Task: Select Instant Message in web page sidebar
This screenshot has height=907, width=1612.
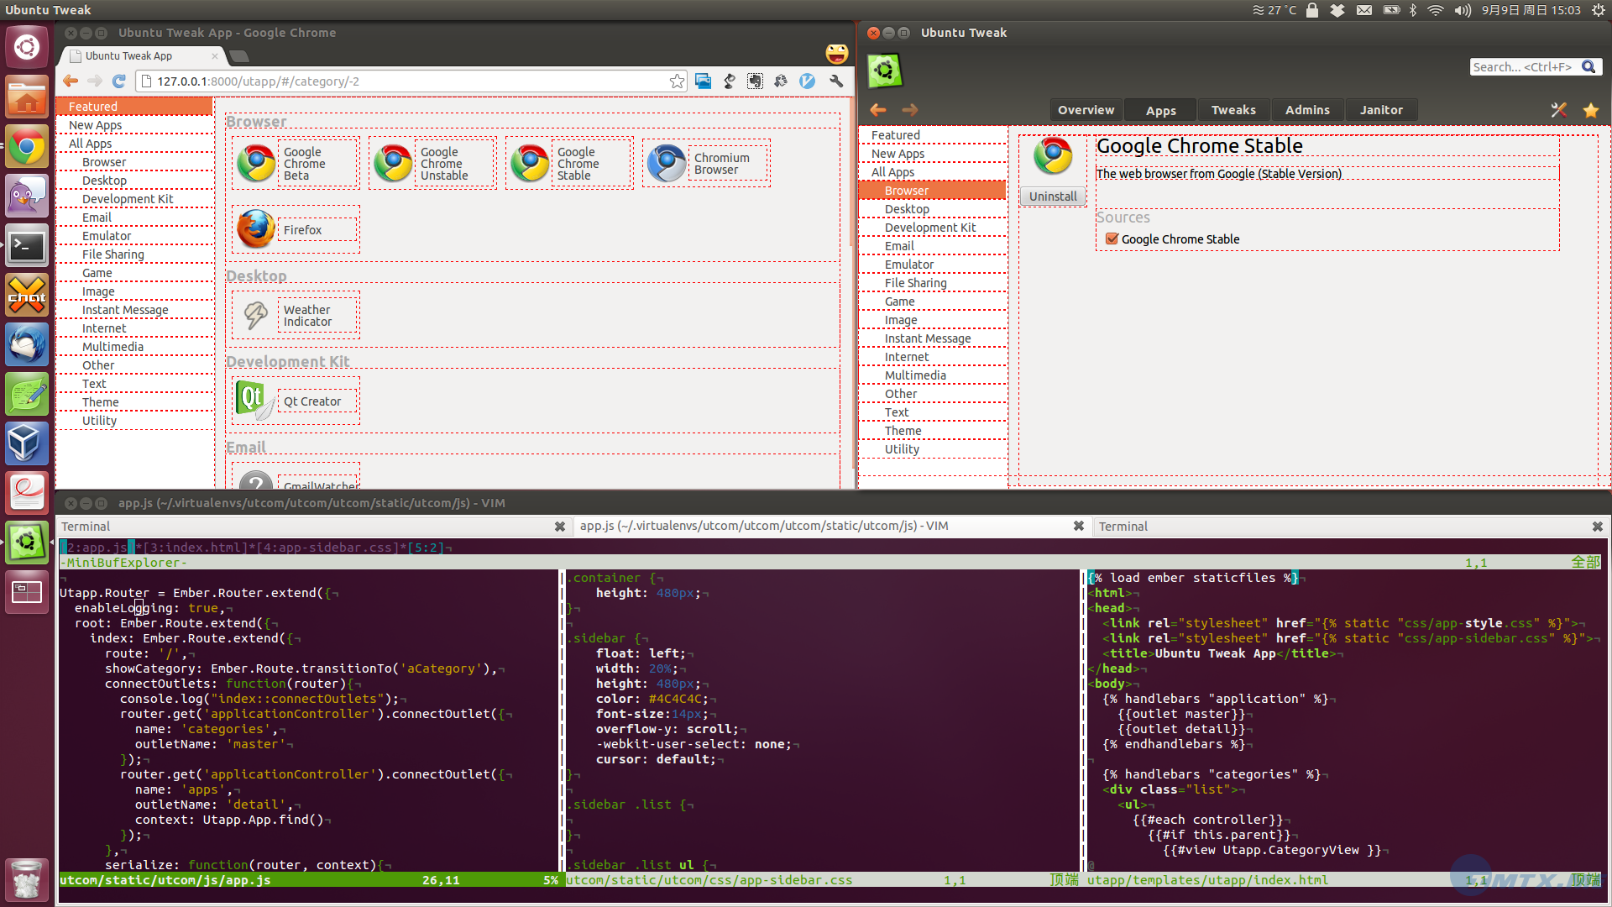Action: point(134,310)
